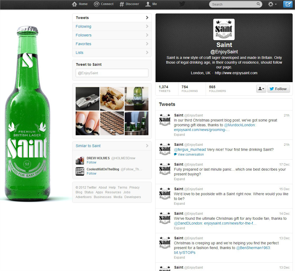
Task: Click the magnifying glass search icon
Action: [x=258, y=4]
